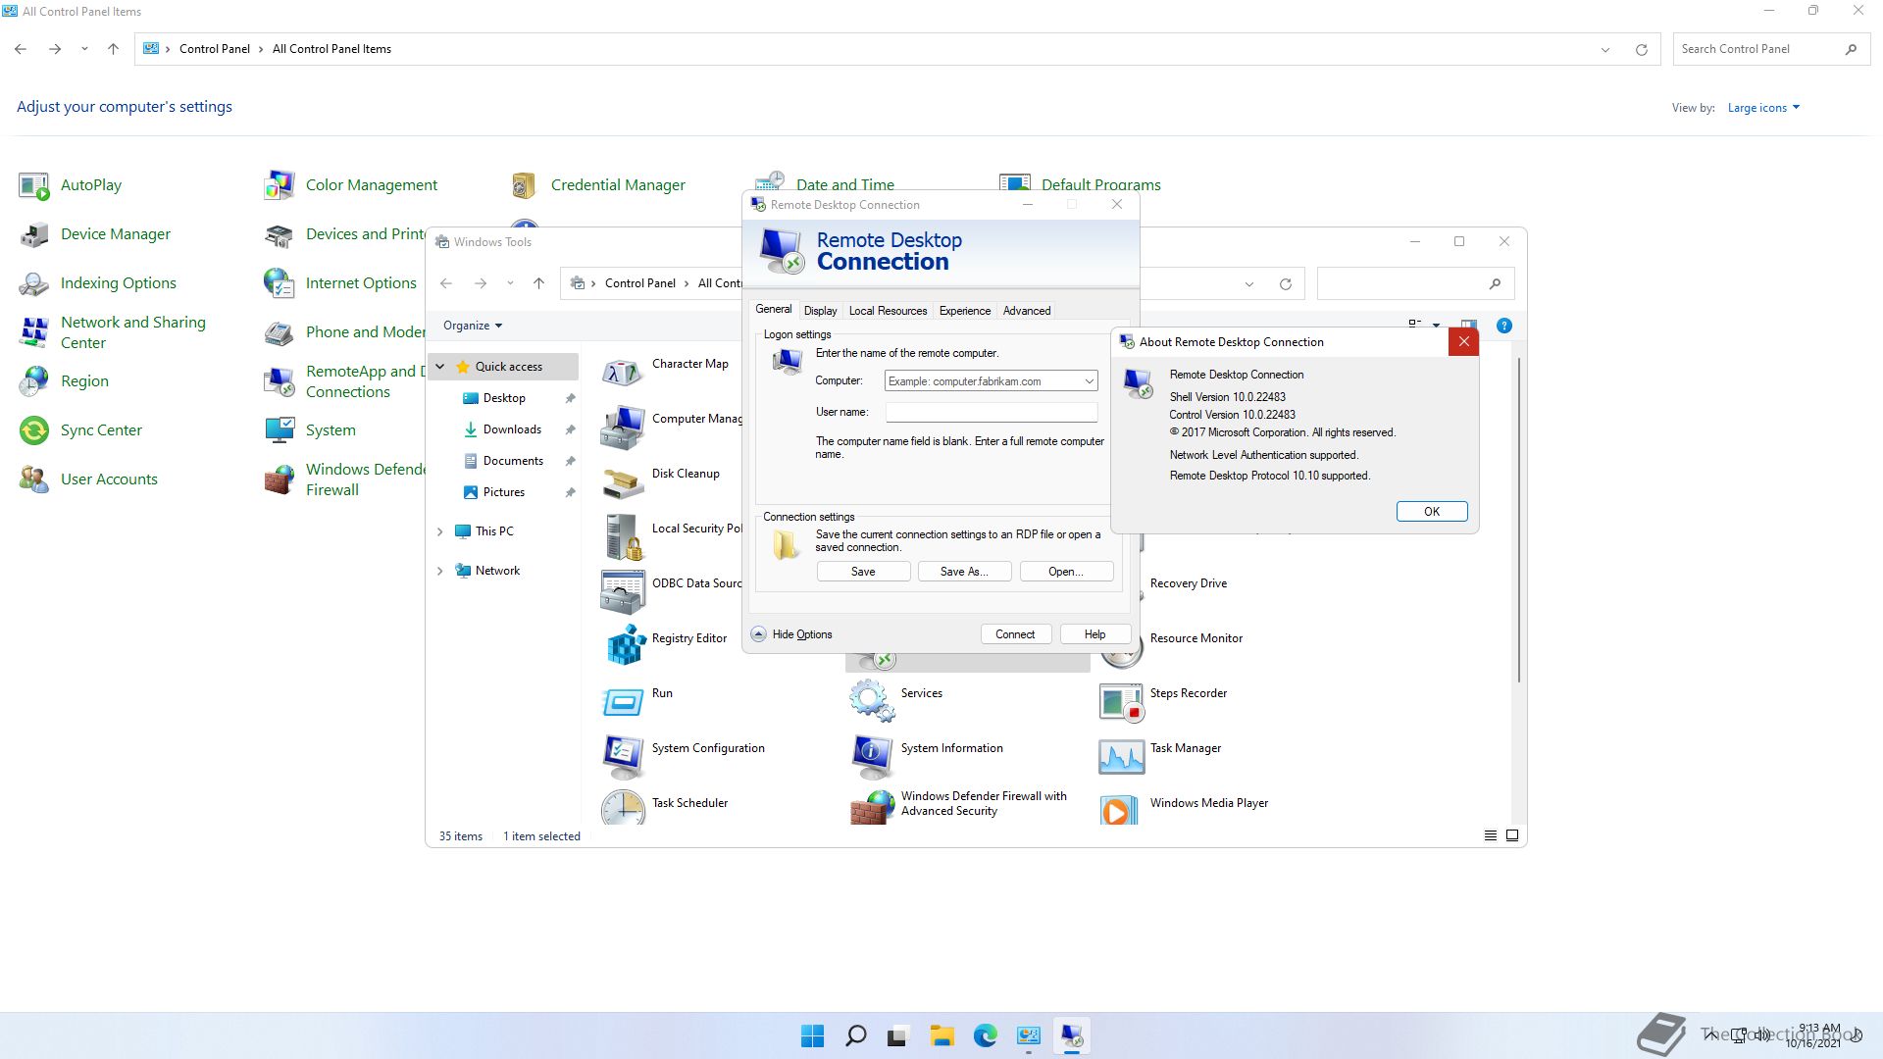Open View by Large icons dropdown
Image resolution: width=1883 pixels, height=1059 pixels.
tap(1763, 108)
